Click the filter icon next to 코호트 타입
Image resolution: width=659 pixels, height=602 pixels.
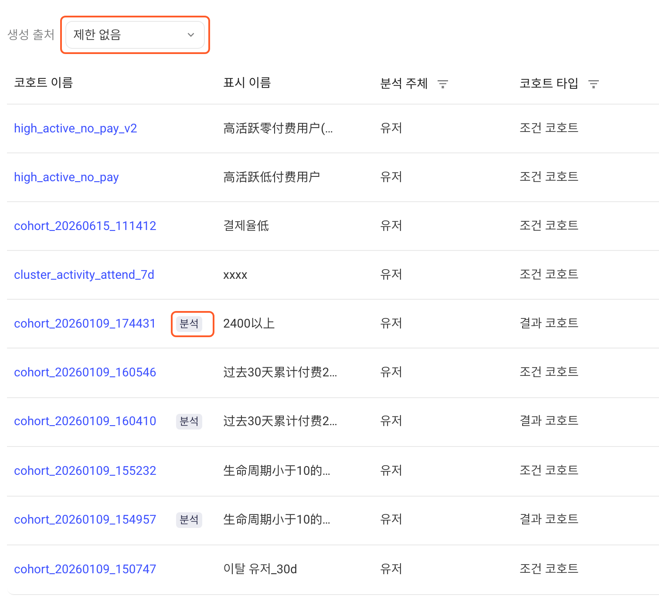pyautogui.click(x=594, y=84)
